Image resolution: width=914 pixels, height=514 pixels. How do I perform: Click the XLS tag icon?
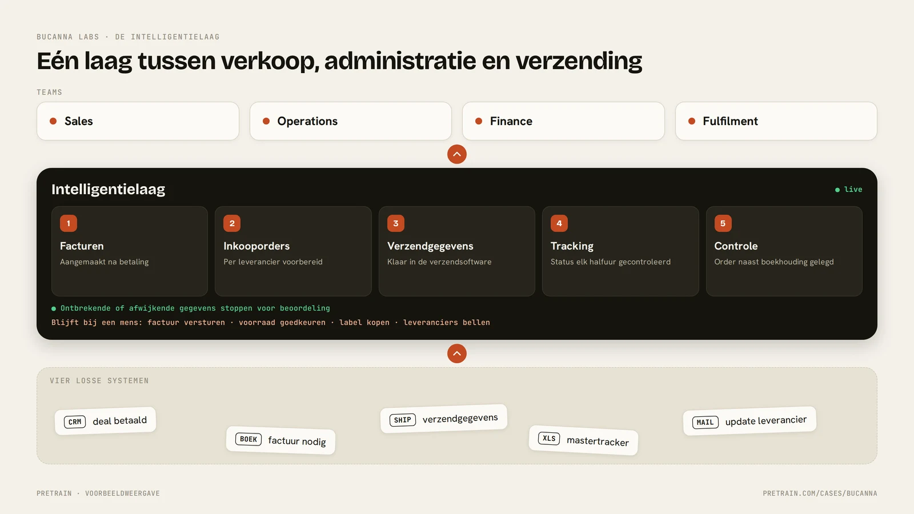pyautogui.click(x=549, y=439)
